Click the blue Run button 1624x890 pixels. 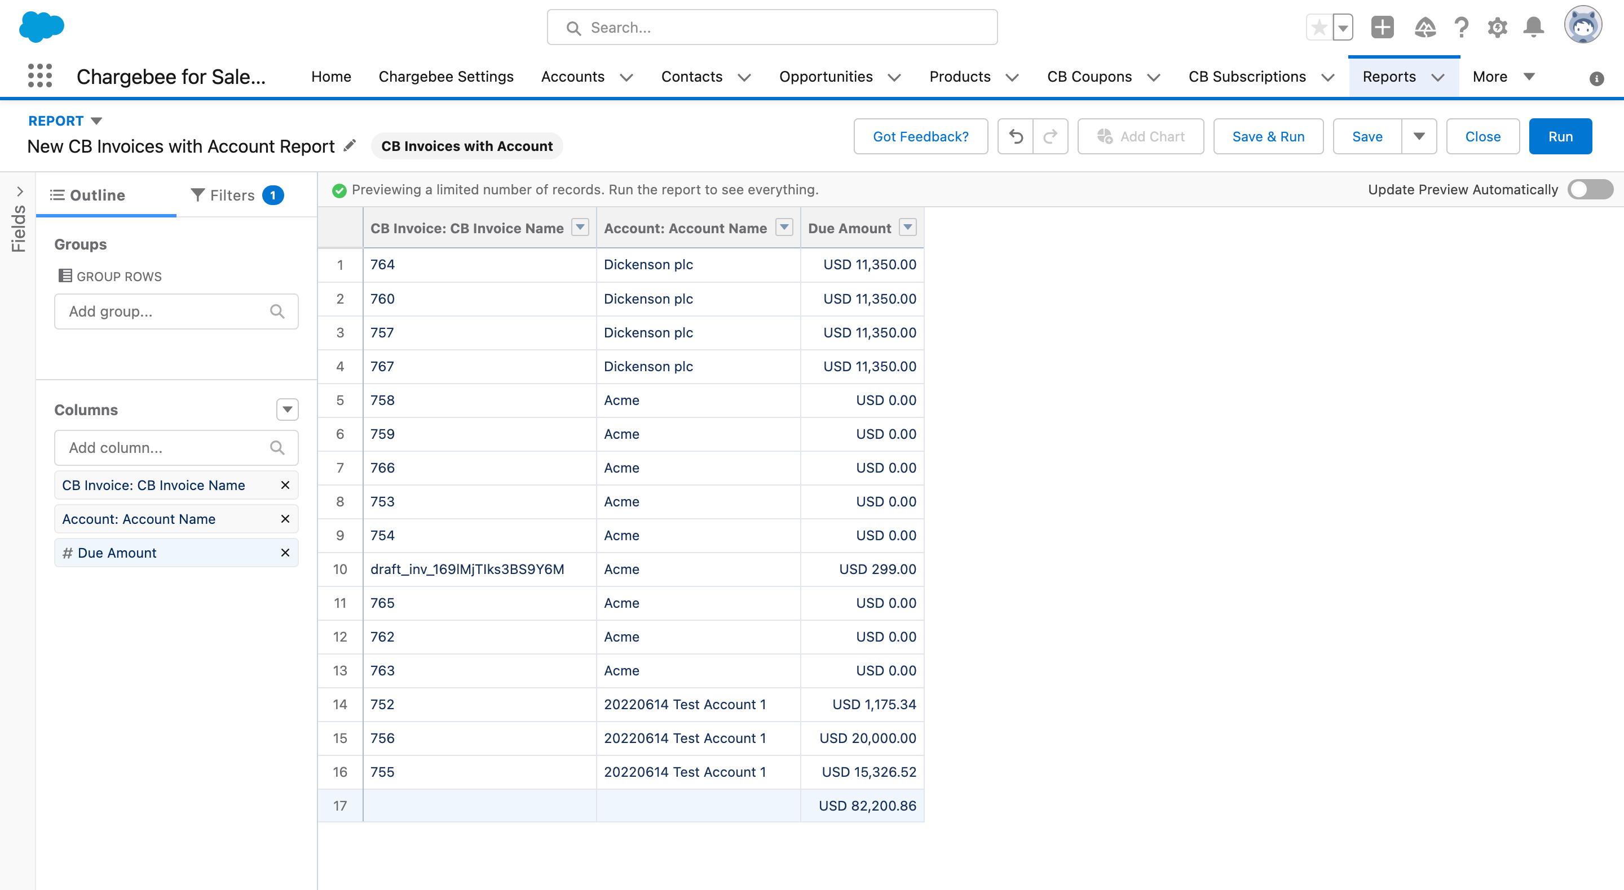click(x=1560, y=136)
